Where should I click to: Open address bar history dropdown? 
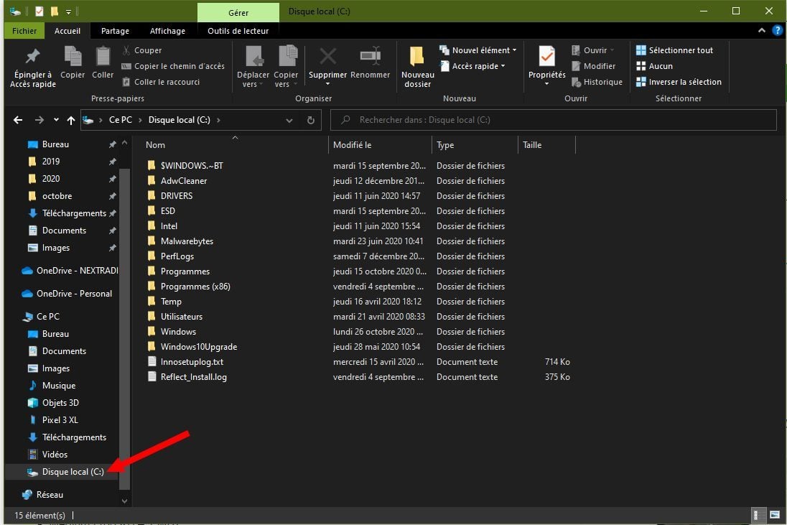coord(289,120)
